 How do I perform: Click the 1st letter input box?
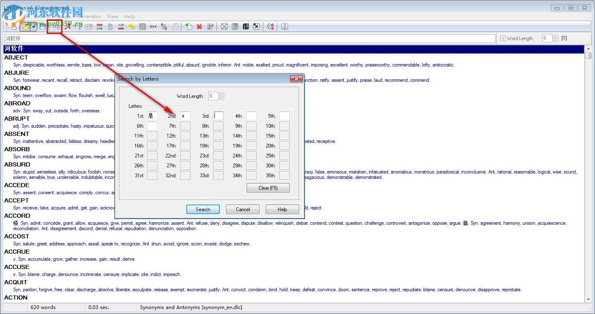152,116
